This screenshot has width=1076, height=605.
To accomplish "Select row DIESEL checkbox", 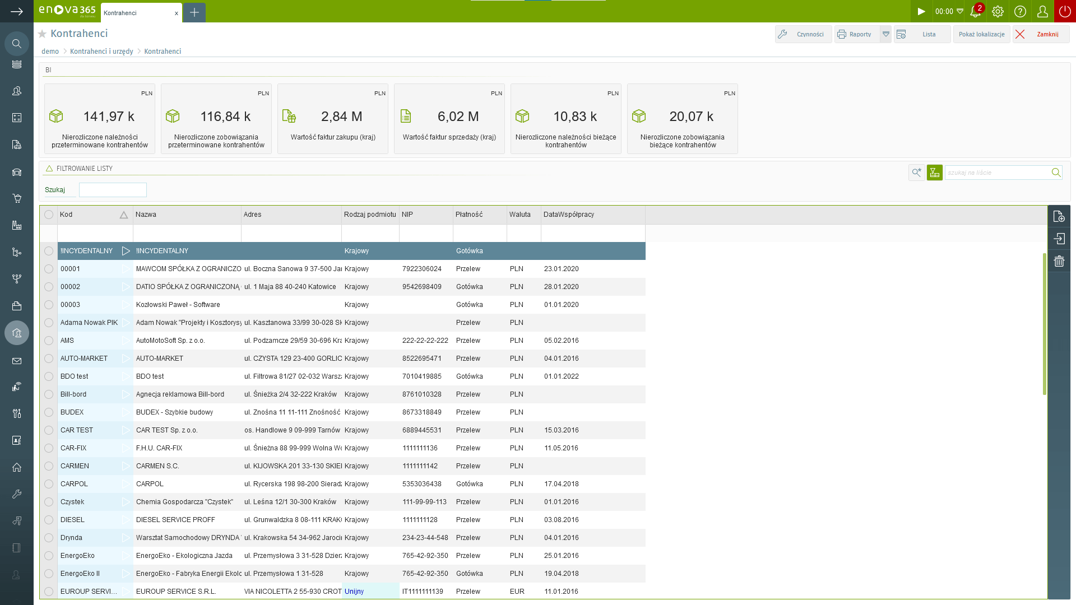I will coord(49,520).
